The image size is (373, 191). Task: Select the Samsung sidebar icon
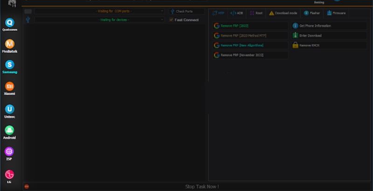(10, 64)
